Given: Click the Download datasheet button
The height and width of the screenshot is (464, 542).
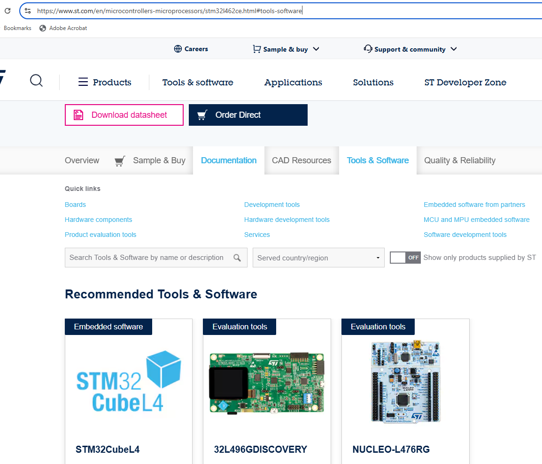Looking at the screenshot, I should click(124, 114).
